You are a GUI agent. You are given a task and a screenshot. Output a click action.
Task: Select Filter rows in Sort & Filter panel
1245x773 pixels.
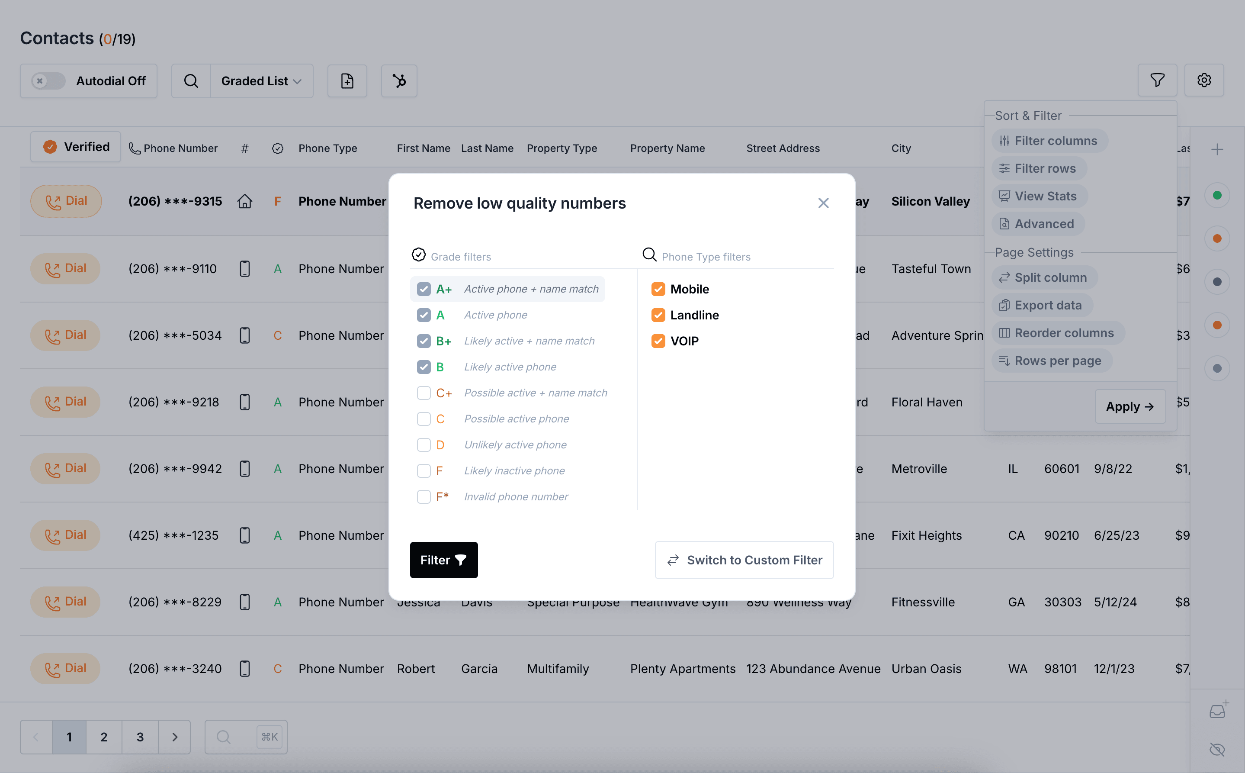point(1038,168)
